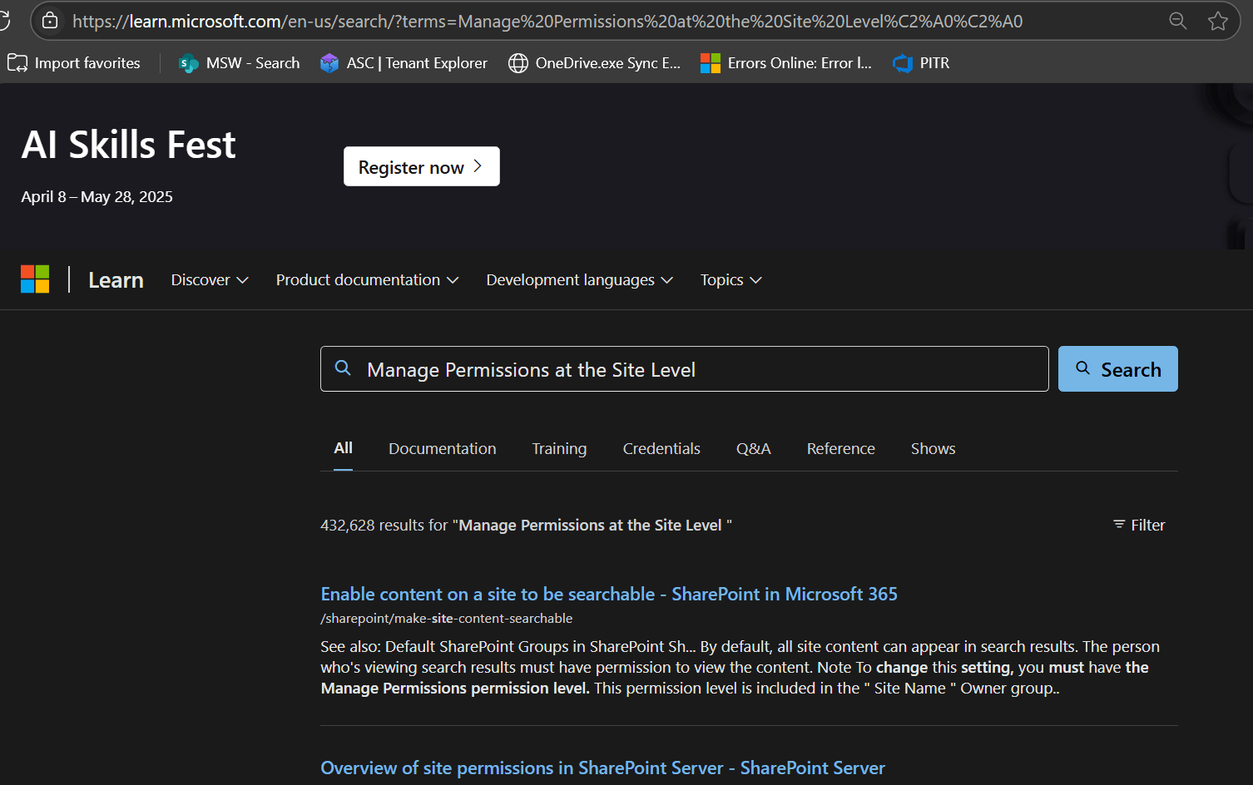Screen dimensions: 1253x785
Task: Add page to favorites with star icon
Action: click(1218, 21)
